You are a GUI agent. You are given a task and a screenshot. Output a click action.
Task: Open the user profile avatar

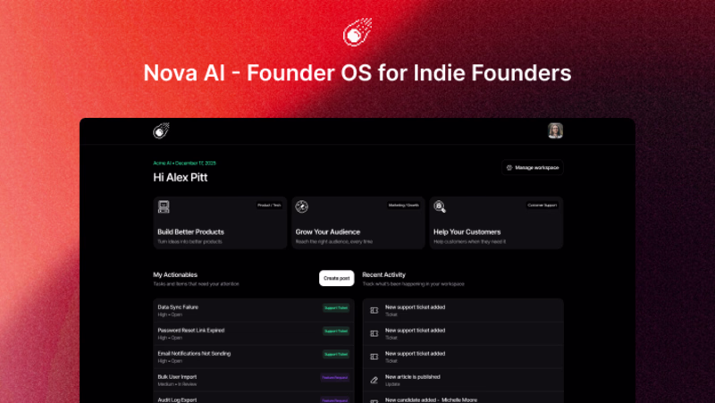click(555, 130)
